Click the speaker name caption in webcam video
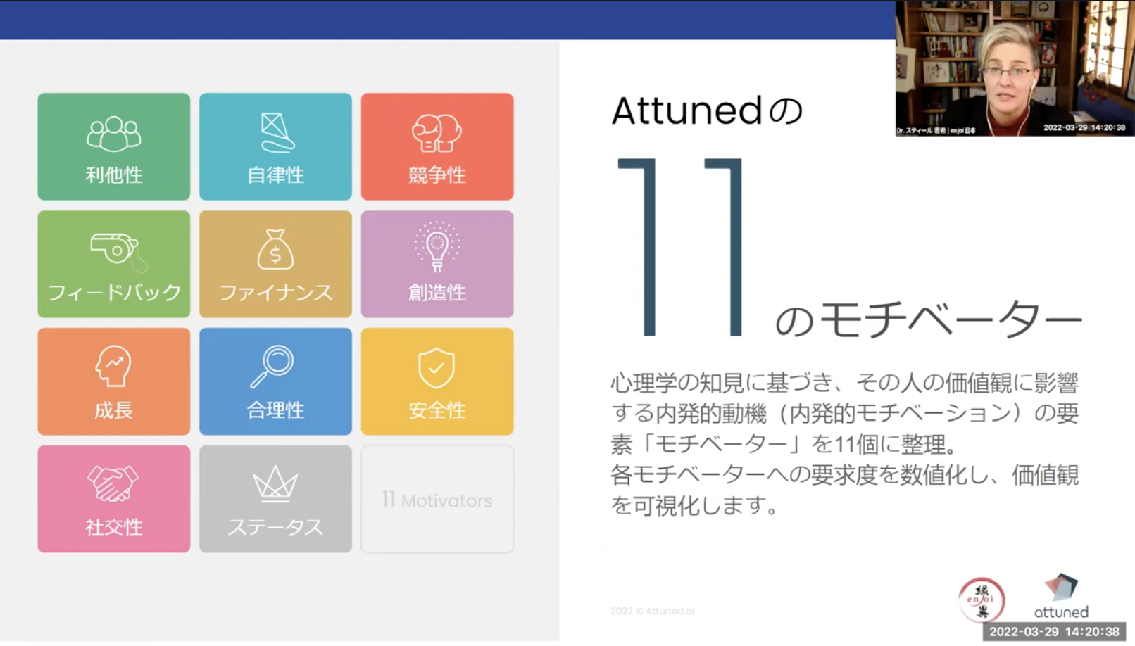The width and height of the screenshot is (1135, 646). tap(936, 131)
